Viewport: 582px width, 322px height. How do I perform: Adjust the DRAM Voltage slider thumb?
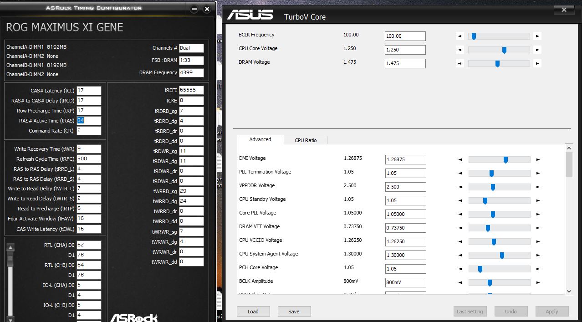point(497,64)
